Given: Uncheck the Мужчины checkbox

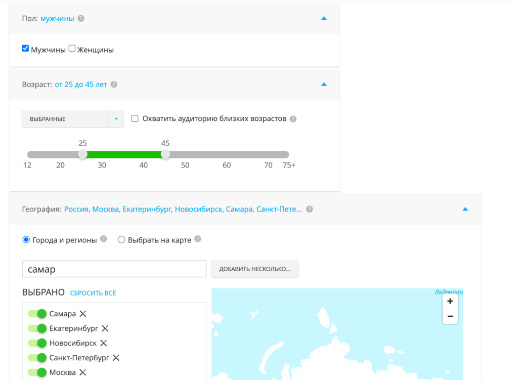Looking at the screenshot, I should pyautogui.click(x=25, y=49).
